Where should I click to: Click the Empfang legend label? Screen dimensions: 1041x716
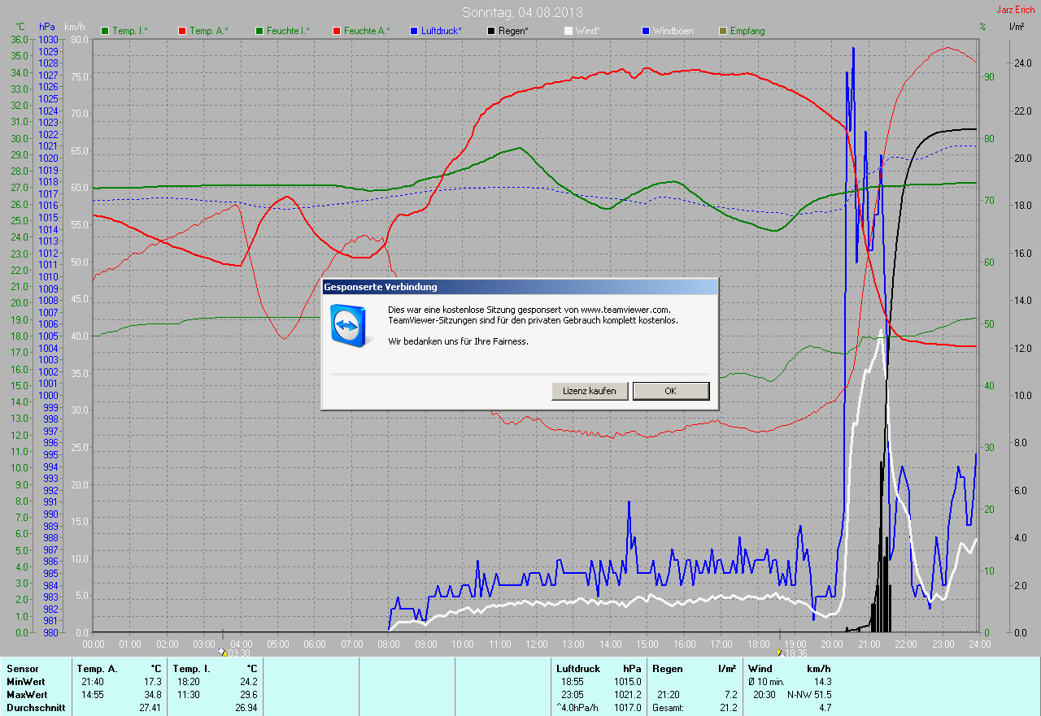click(x=747, y=31)
